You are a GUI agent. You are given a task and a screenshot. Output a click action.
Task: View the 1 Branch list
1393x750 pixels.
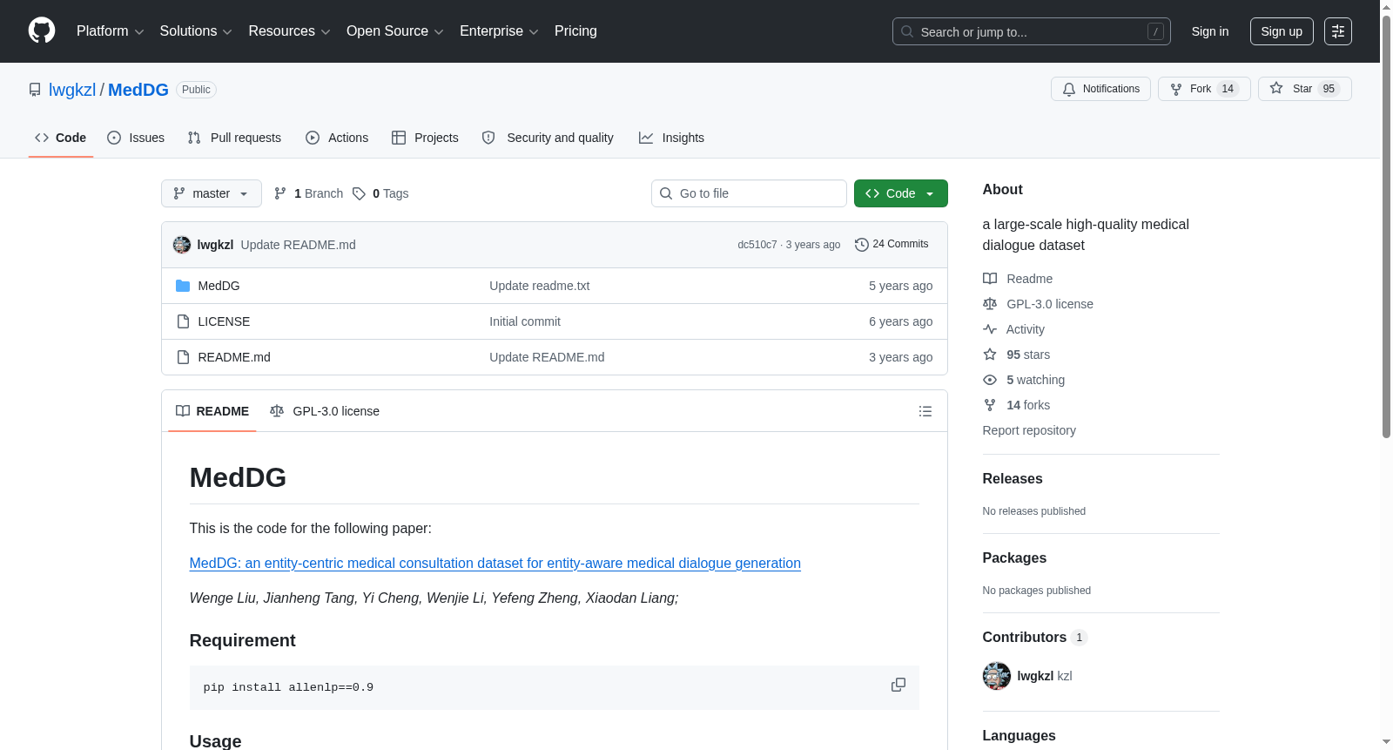308,193
